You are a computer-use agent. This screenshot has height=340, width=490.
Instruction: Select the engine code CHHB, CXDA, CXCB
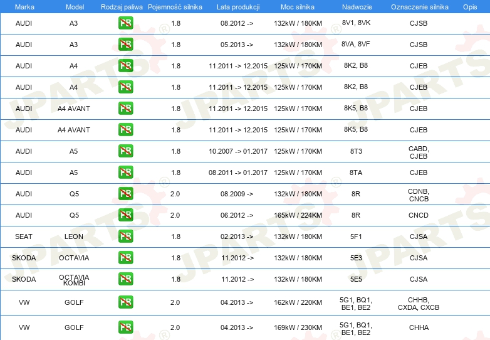coord(419,304)
